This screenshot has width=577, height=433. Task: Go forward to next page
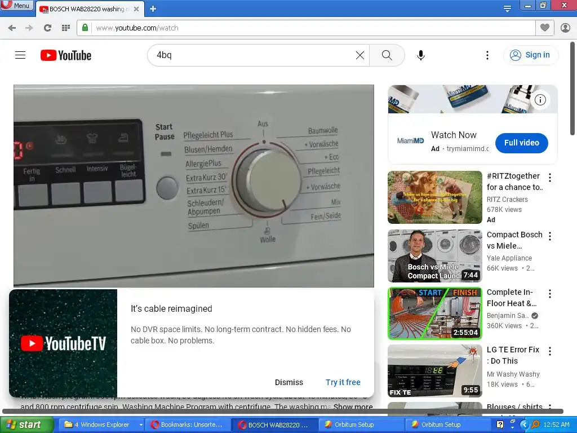pos(29,28)
